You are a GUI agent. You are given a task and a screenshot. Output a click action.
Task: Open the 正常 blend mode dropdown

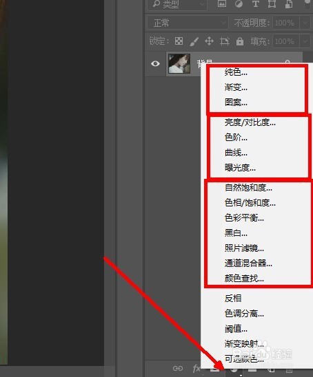188,23
